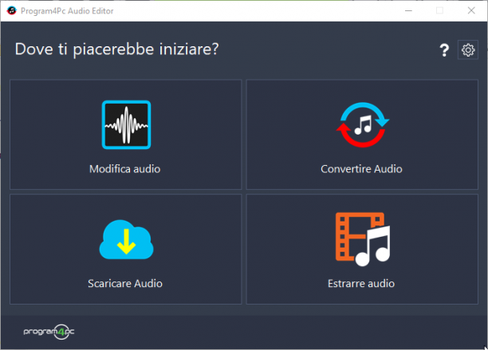Open the Modifica audio waveform icon
The image size is (488, 350).
click(x=126, y=124)
